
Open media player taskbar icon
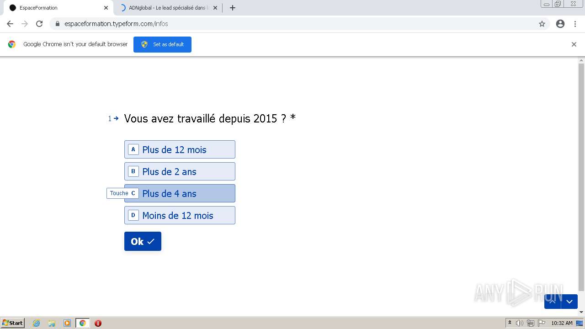point(67,323)
